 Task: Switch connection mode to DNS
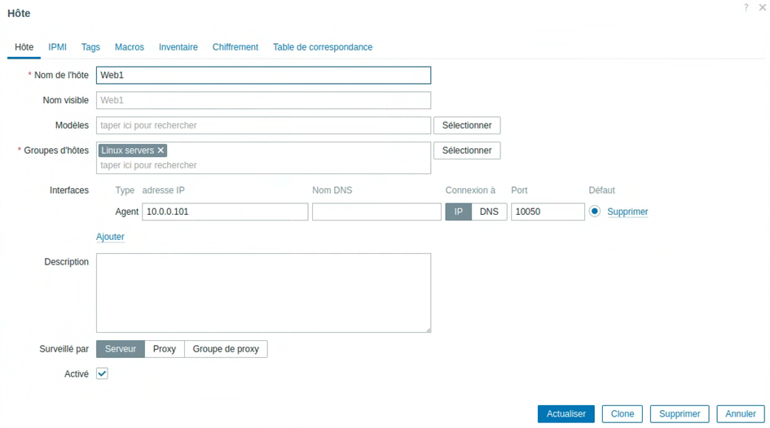pos(489,212)
